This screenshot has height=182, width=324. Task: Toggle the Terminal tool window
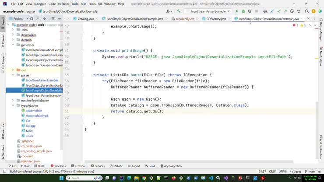coord(77,166)
